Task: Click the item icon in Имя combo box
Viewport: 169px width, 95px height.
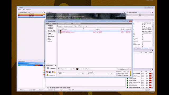Action: pyautogui.click(x=77, y=69)
